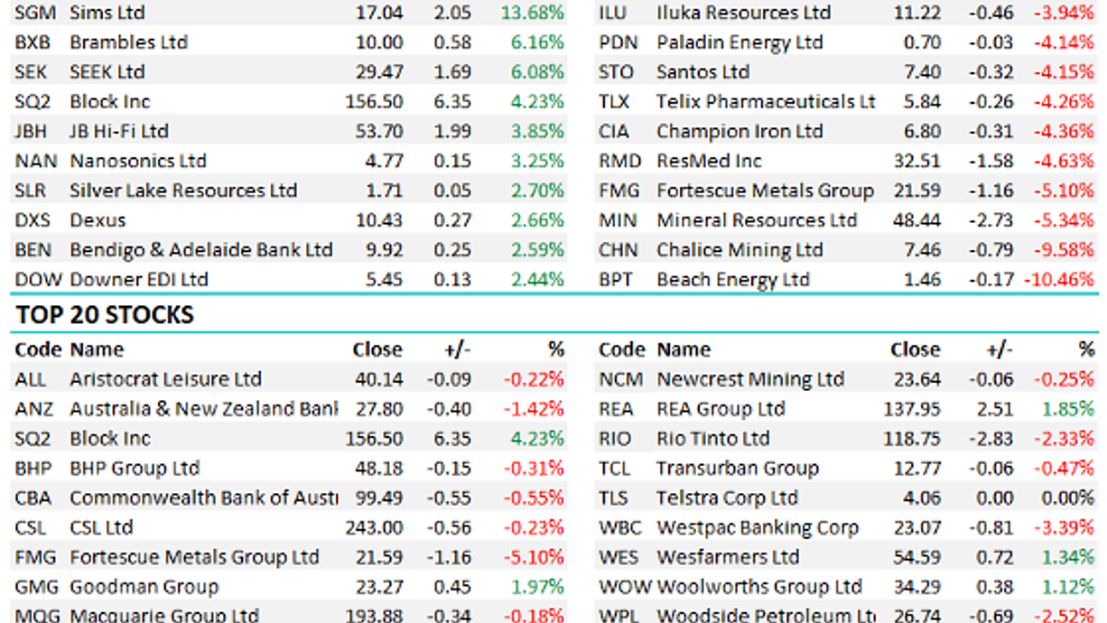The height and width of the screenshot is (623, 1107).
Task: Click the 6.16% Brambles percentage
Action: coord(537,42)
